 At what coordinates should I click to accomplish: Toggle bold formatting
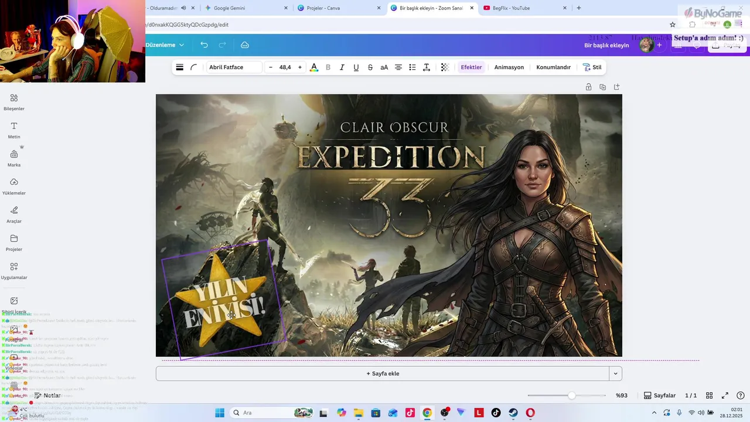pyautogui.click(x=328, y=67)
